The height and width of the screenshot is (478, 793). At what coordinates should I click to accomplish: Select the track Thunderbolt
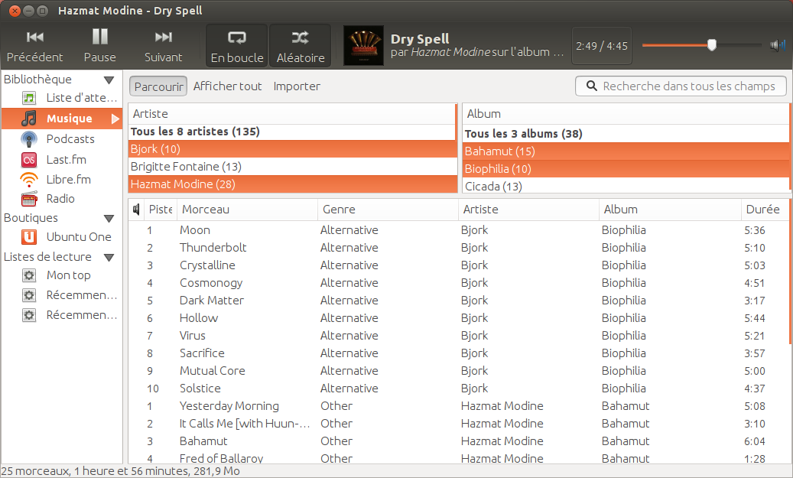click(x=458, y=248)
